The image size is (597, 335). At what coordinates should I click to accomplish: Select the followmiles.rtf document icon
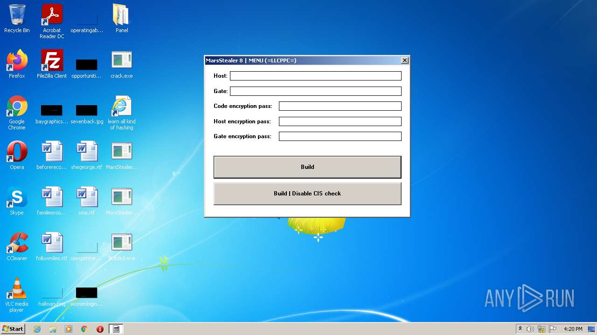coord(52,247)
